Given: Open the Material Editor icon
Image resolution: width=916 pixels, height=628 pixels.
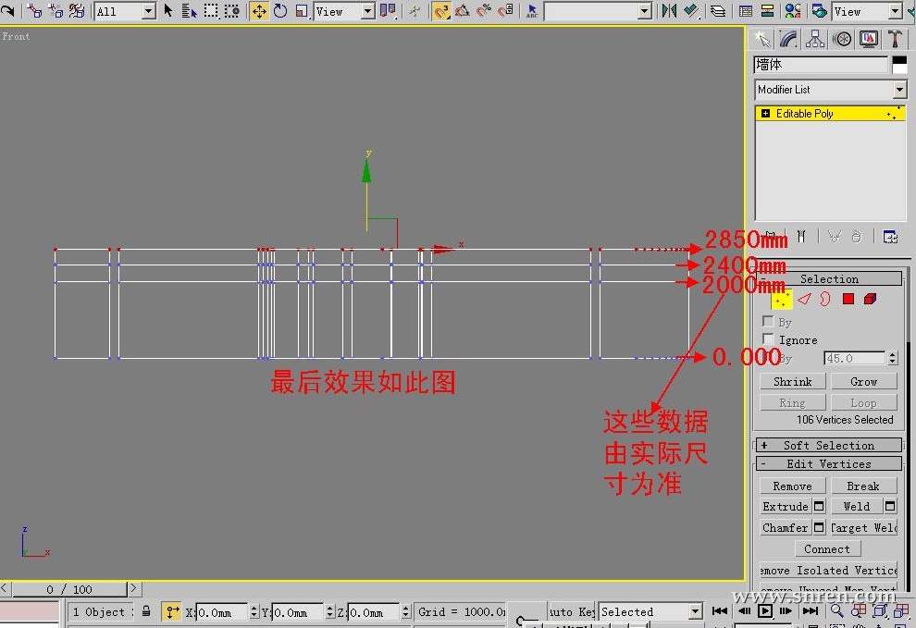Looking at the screenshot, I should pyautogui.click(x=793, y=10).
